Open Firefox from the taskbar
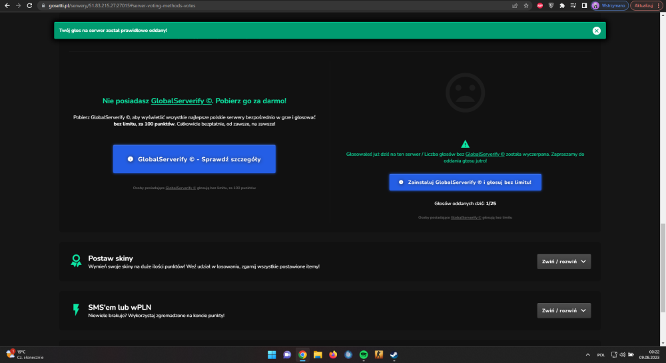Image resolution: width=666 pixels, height=363 pixels. point(333,354)
